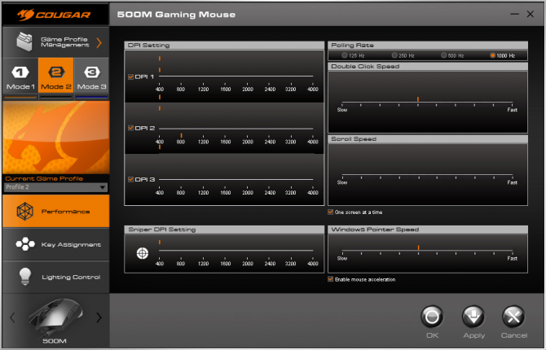The image size is (546, 350).
Task: Close the 500M Gaming Mouse window
Action: click(x=531, y=14)
